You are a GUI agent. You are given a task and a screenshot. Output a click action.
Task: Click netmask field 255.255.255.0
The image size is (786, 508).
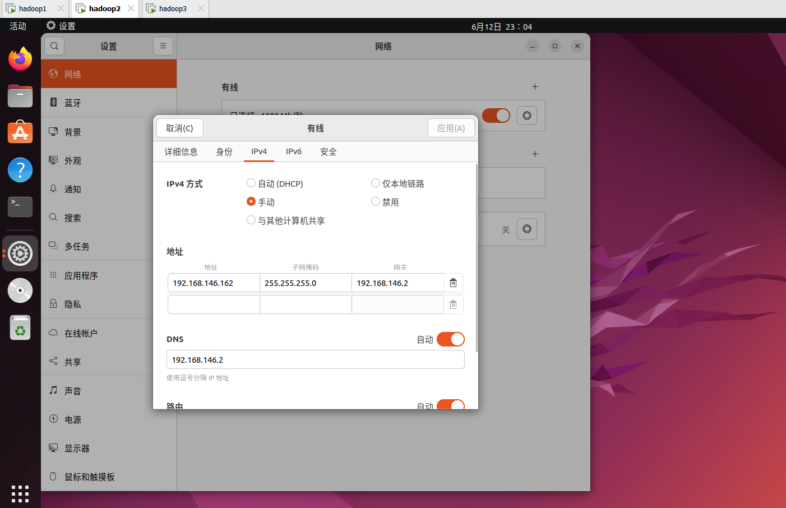[x=306, y=283]
